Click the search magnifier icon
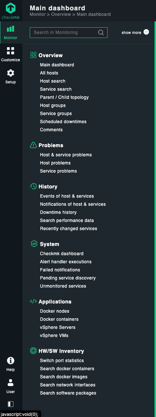Viewport: 156px width, 417px height. click(x=101, y=32)
